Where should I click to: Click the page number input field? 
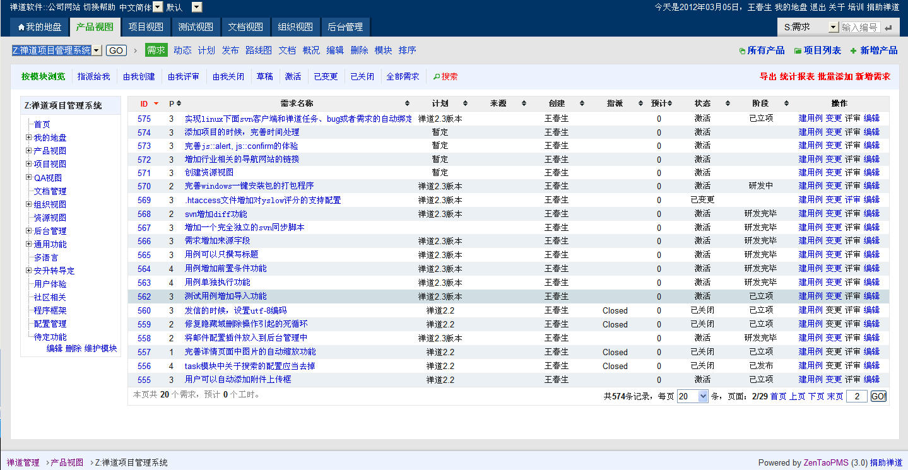point(856,396)
